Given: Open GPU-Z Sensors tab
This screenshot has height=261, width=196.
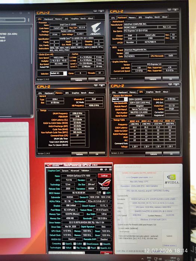Looking at the screenshot, I should click(x=65, y=171).
